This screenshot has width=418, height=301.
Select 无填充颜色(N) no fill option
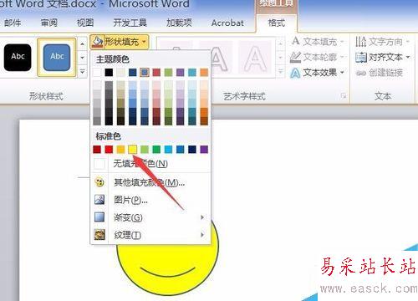point(150,164)
